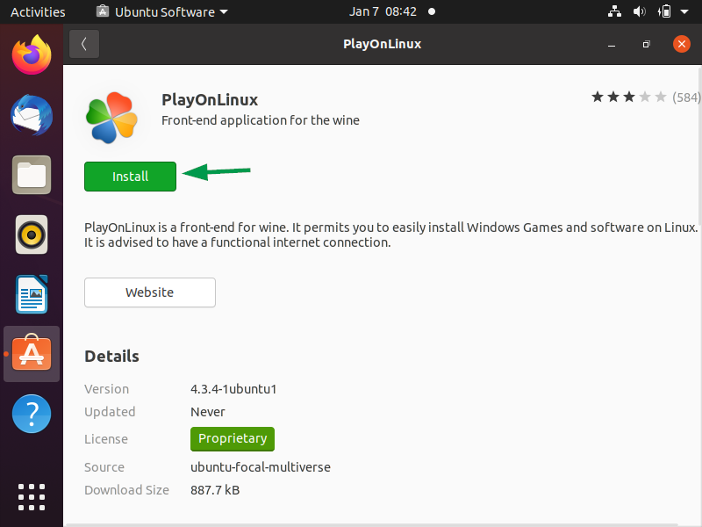Click the (584) review count

[x=686, y=97]
